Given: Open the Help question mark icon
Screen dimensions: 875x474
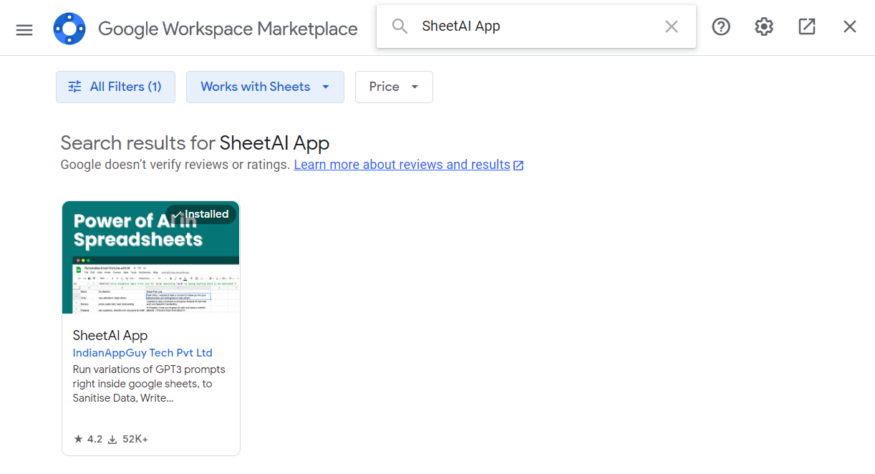Looking at the screenshot, I should pos(721,26).
